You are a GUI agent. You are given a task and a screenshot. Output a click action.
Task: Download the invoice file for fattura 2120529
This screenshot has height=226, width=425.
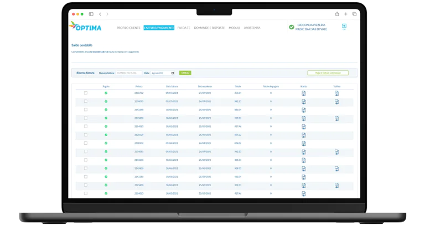(304, 135)
